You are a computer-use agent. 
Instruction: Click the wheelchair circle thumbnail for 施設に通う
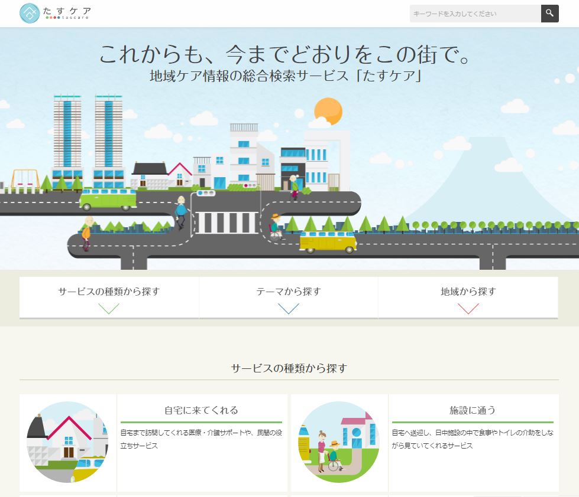click(339, 442)
